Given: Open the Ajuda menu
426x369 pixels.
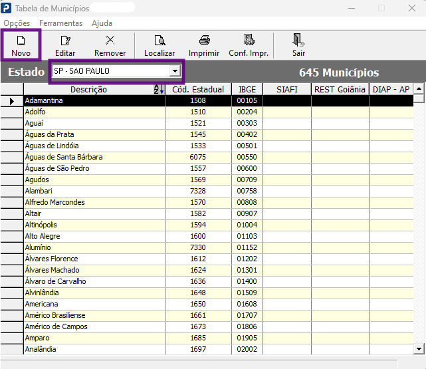Looking at the screenshot, I should (x=102, y=23).
